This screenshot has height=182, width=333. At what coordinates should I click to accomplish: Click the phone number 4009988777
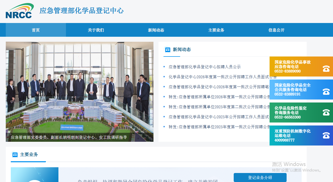(284, 140)
